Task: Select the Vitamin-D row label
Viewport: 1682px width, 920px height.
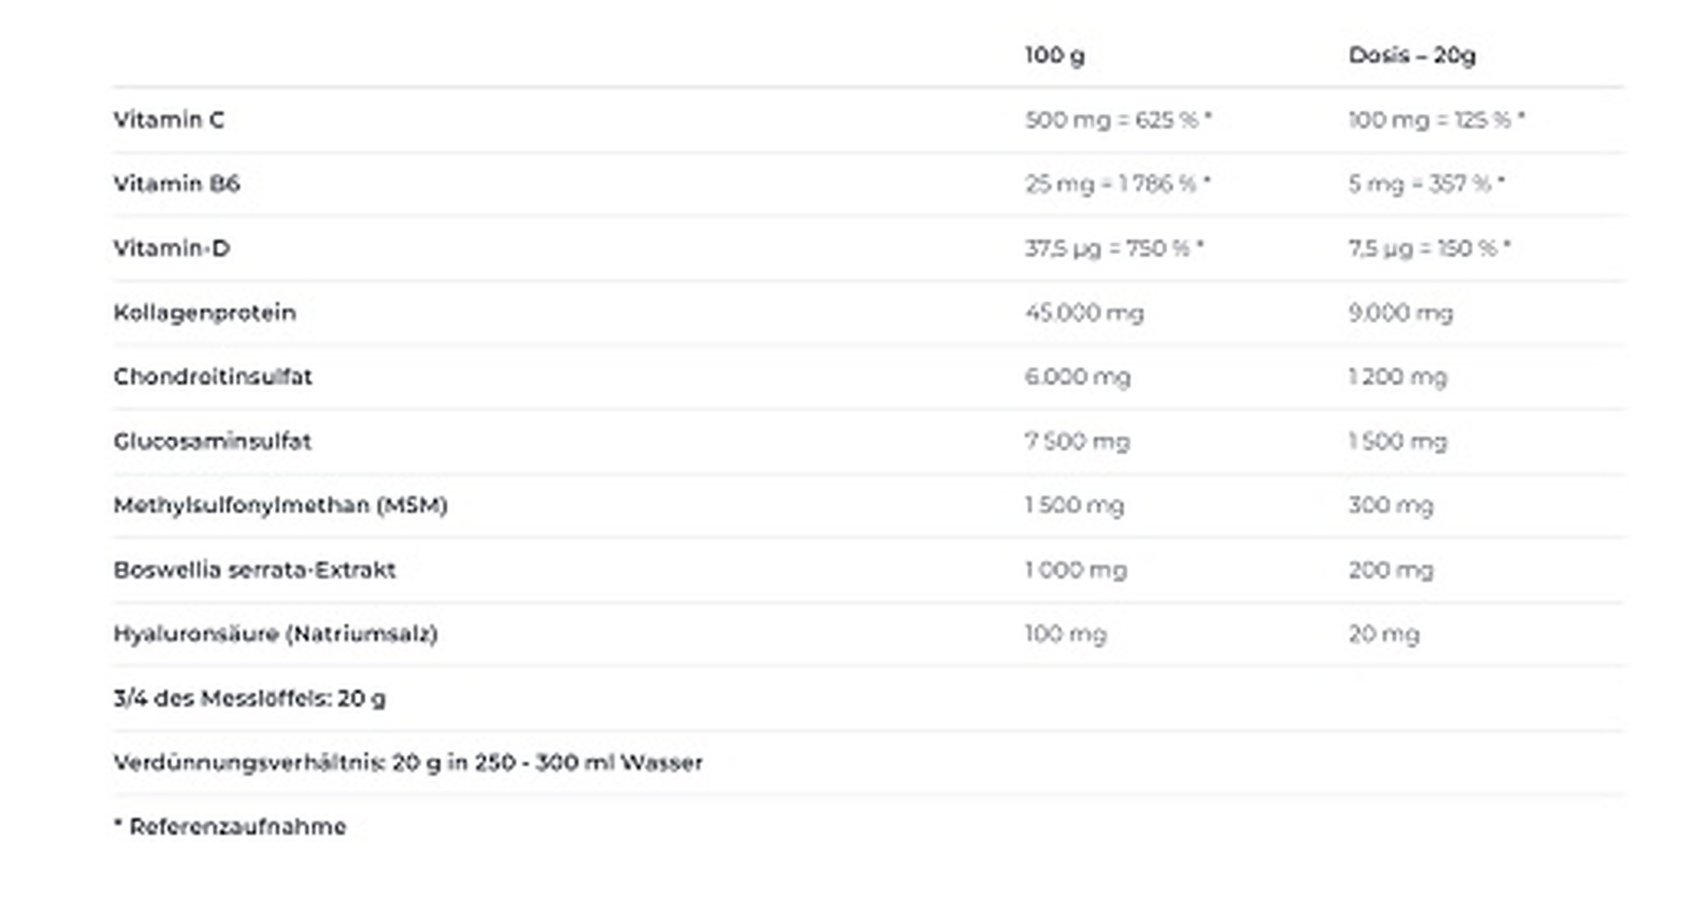Action: [172, 248]
